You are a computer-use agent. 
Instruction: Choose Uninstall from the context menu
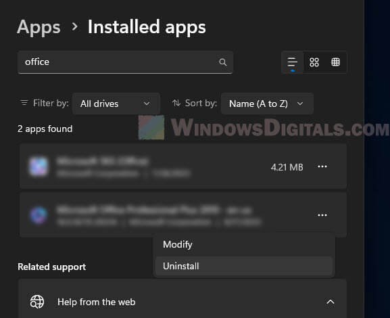click(244, 266)
